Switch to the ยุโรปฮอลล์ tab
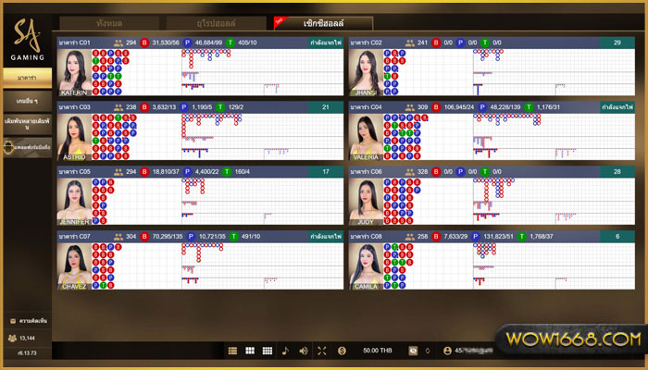This screenshot has height=370, width=648. [216, 22]
